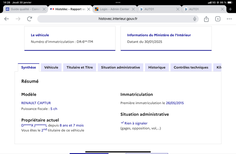Open the Contrôles techniques tab
This screenshot has height=154, width=236.
(x=191, y=67)
